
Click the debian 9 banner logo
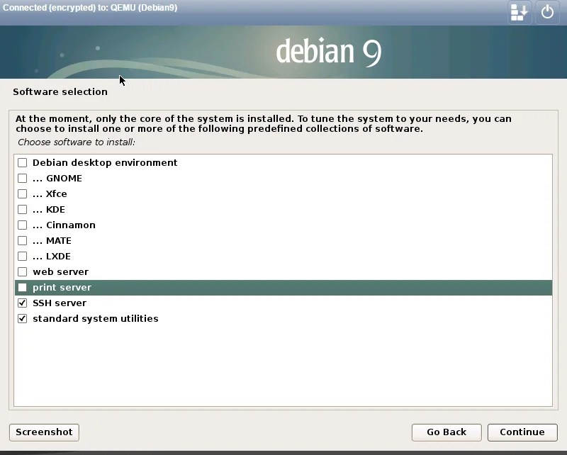327,52
